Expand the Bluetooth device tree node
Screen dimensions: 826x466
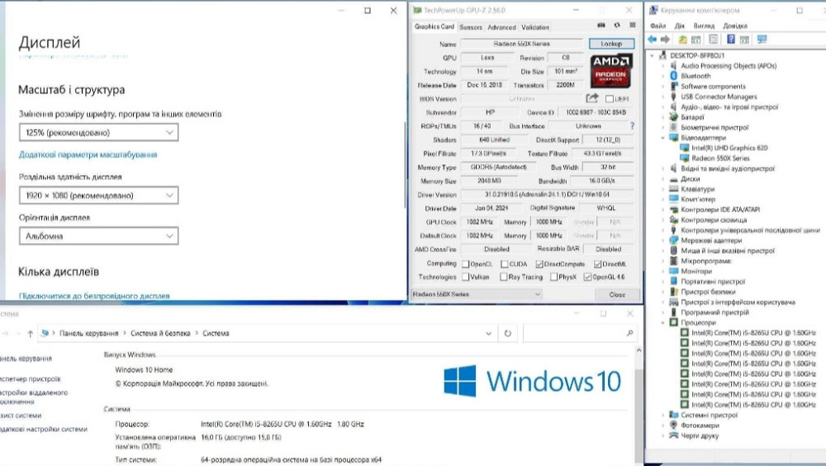click(x=664, y=76)
